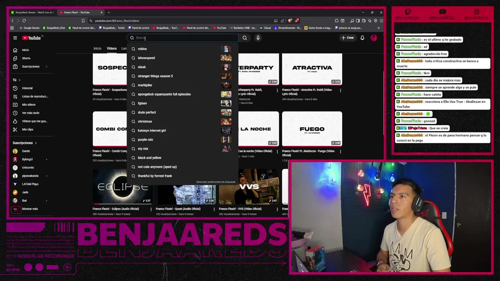500x281 pixels.
Task: Select 'my mix' search suggestion
Action: click(182, 149)
